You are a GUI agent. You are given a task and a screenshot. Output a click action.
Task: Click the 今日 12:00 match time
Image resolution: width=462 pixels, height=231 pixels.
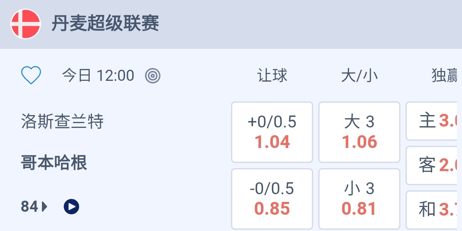coord(98,76)
